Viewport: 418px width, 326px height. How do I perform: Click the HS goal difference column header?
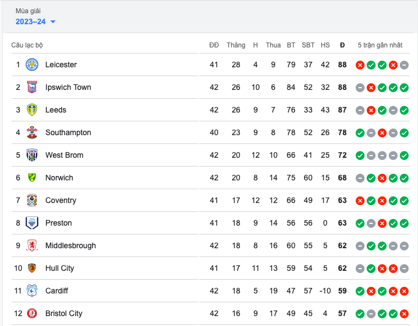point(325,45)
